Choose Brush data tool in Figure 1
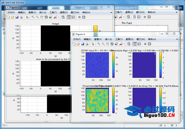Screen dimensions: 185x129 [55, 17]
